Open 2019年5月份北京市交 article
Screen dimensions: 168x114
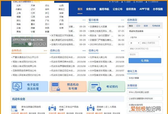(x=101, y=44)
